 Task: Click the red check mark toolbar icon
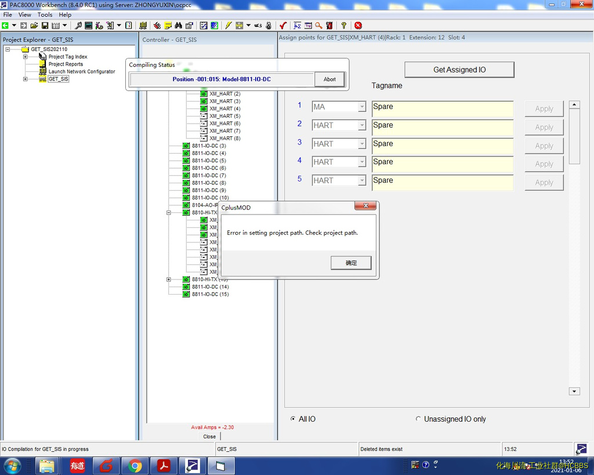[282, 26]
